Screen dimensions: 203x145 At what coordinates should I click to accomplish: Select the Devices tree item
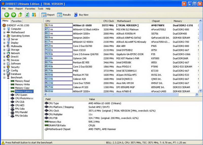click(15, 60)
